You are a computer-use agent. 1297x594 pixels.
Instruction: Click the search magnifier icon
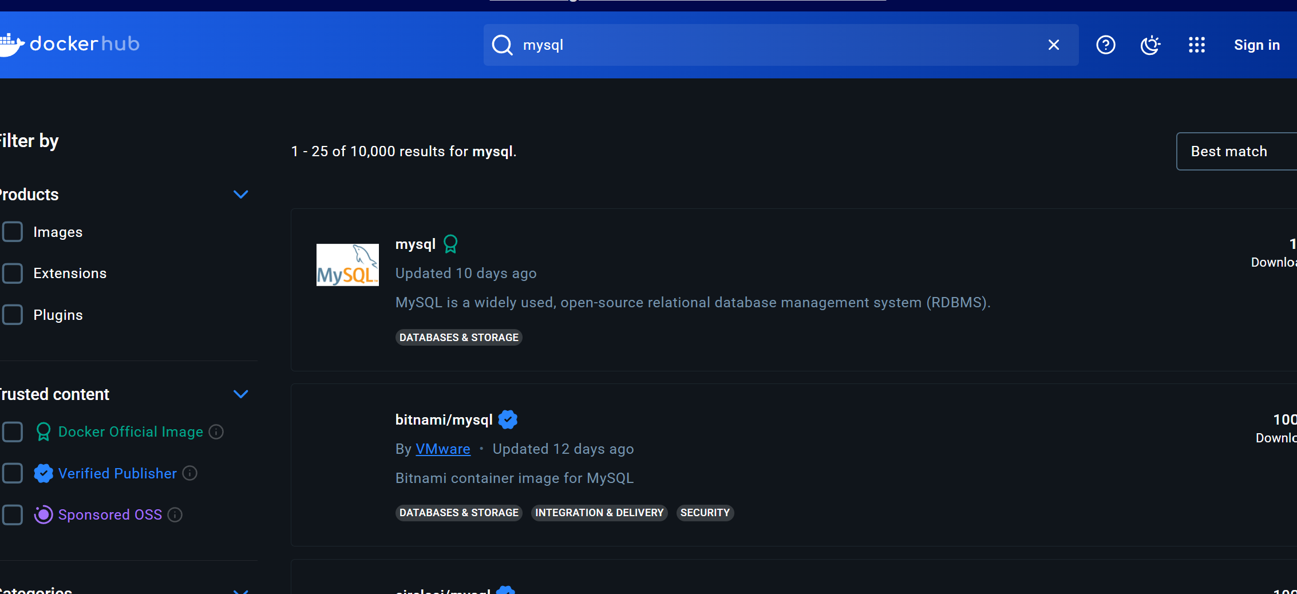pyautogui.click(x=502, y=45)
